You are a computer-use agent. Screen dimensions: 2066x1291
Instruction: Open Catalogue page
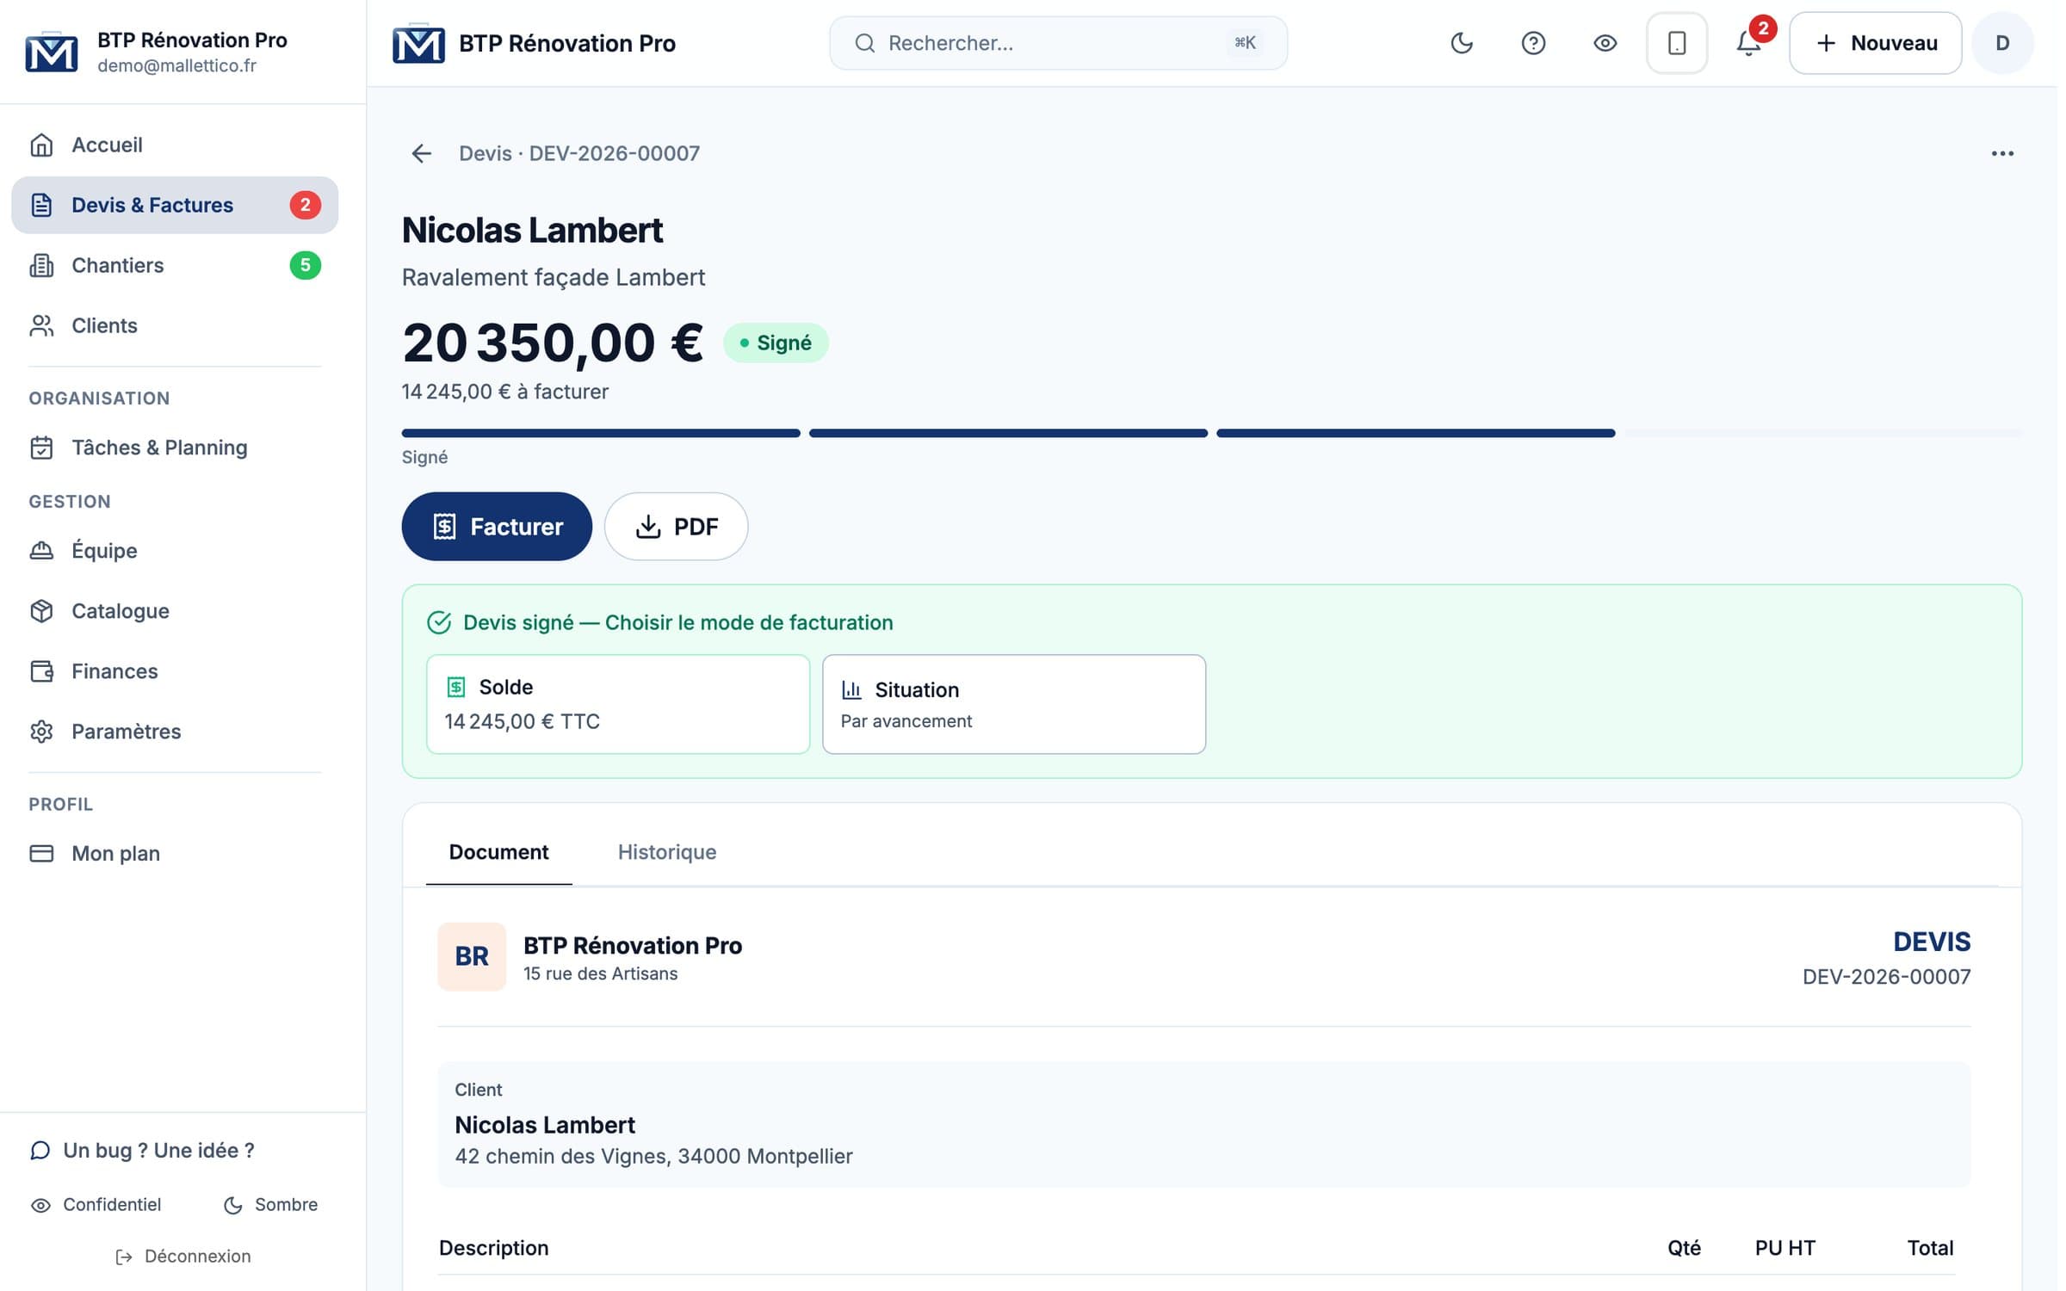(175, 611)
